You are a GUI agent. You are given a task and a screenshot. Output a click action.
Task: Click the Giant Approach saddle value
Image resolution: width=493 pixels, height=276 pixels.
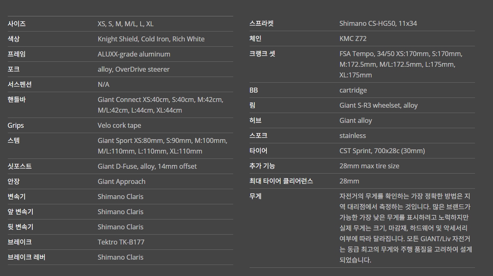click(121, 181)
